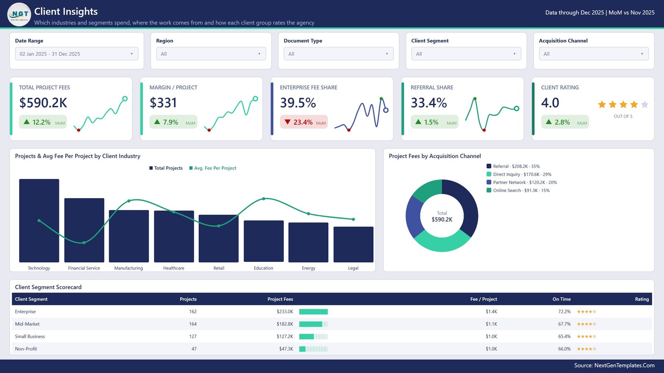The height and width of the screenshot is (373, 664).
Task: Click the donut chart Total $590.2K center
Action: [442, 216]
